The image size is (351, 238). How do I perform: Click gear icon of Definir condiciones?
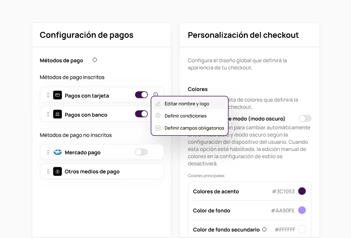[x=158, y=115]
